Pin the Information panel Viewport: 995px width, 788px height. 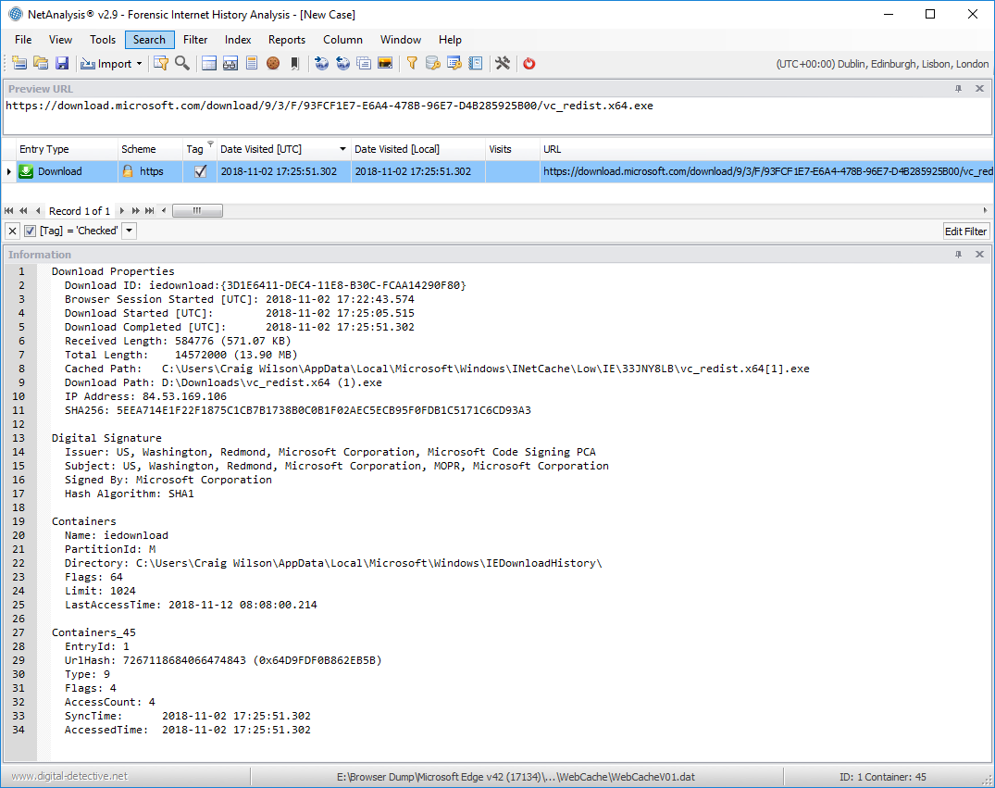coord(959,255)
